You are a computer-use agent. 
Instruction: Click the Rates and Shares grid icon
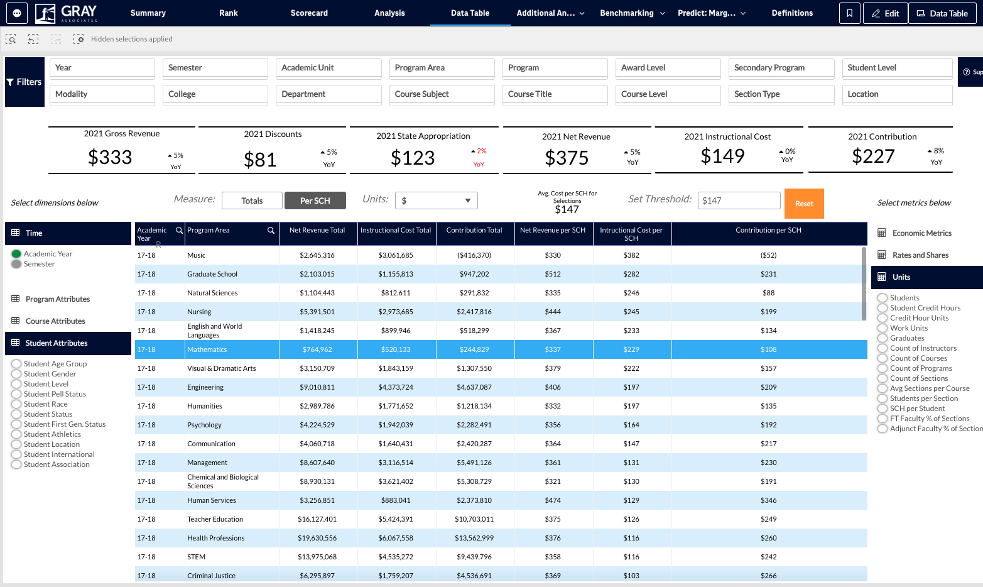882,255
